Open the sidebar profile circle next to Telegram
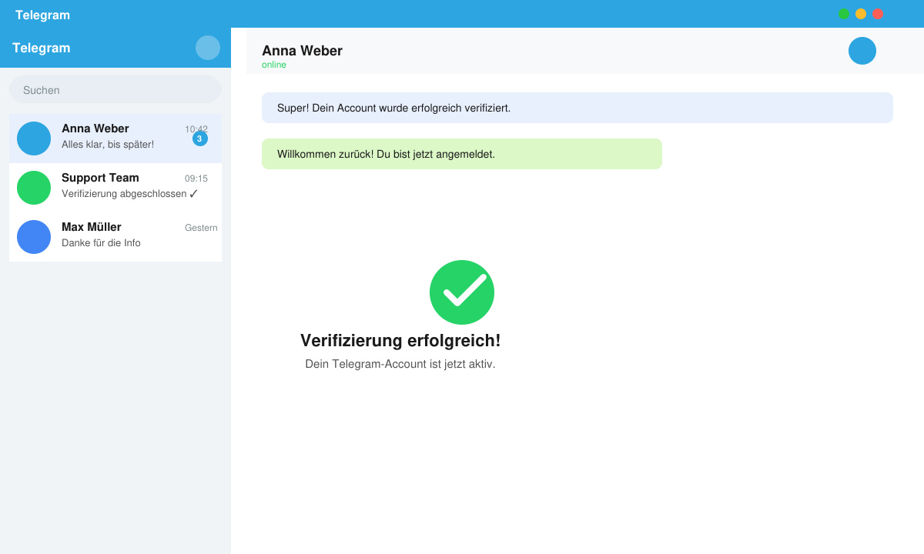Image resolution: width=924 pixels, height=554 pixels. (x=208, y=48)
